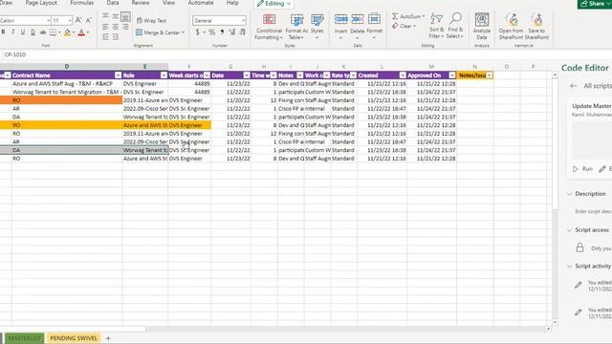612x344 pixels.
Task: Apply Bottom Align to cells
Action: tap(125, 16)
